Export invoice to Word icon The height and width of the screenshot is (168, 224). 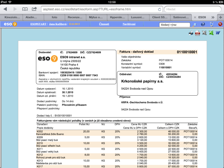click(218, 33)
